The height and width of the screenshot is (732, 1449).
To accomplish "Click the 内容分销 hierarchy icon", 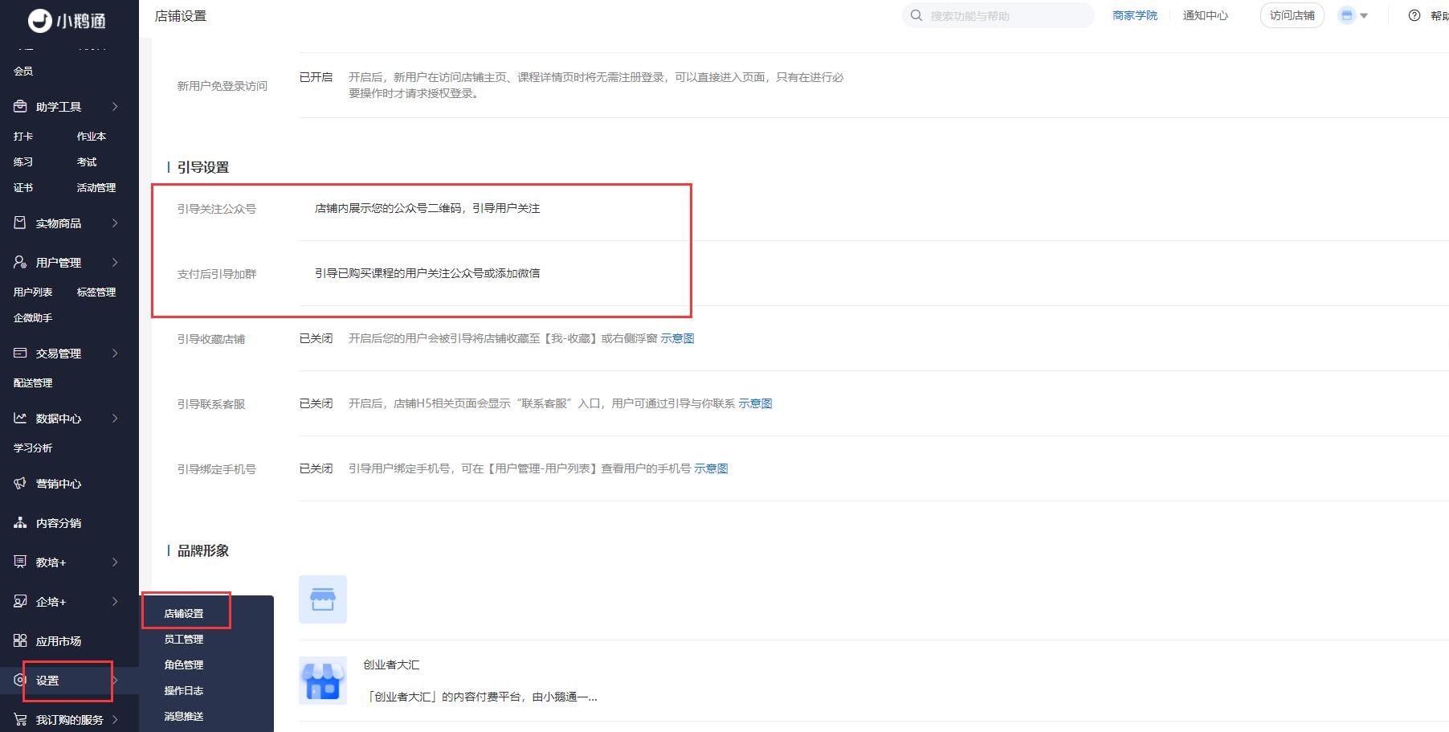I will click(x=20, y=523).
